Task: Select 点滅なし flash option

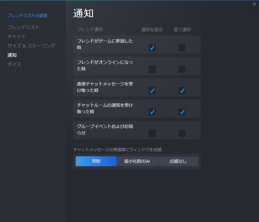Action: tap(178, 161)
